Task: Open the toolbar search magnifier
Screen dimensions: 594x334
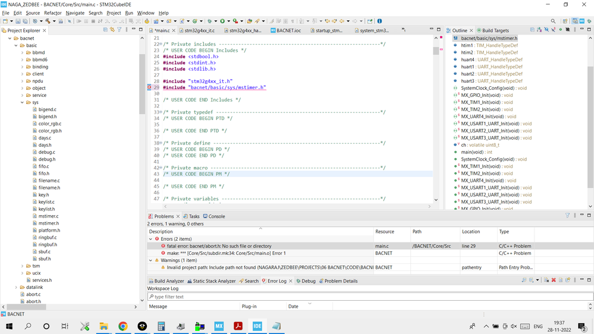Action: pos(553,21)
